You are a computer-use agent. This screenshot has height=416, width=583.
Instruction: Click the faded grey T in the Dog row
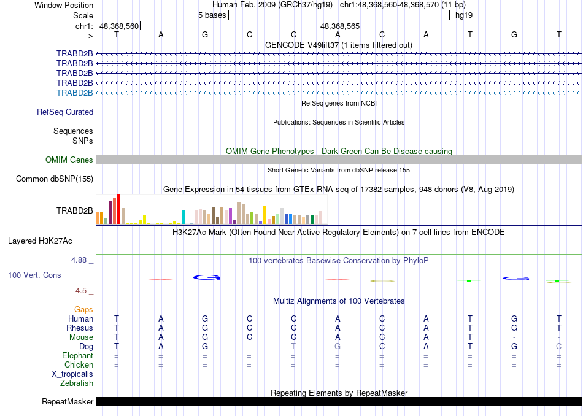click(293, 347)
